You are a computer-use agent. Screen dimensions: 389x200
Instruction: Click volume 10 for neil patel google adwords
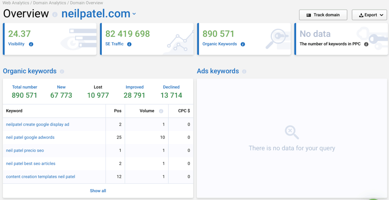point(163,137)
